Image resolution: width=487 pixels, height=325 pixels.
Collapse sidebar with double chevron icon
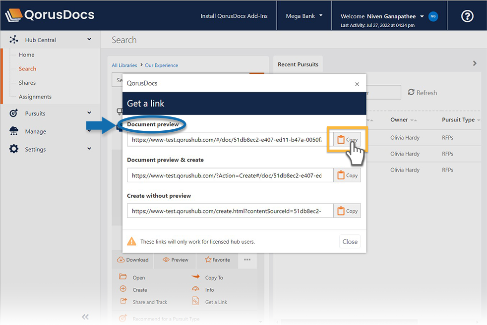(x=85, y=317)
